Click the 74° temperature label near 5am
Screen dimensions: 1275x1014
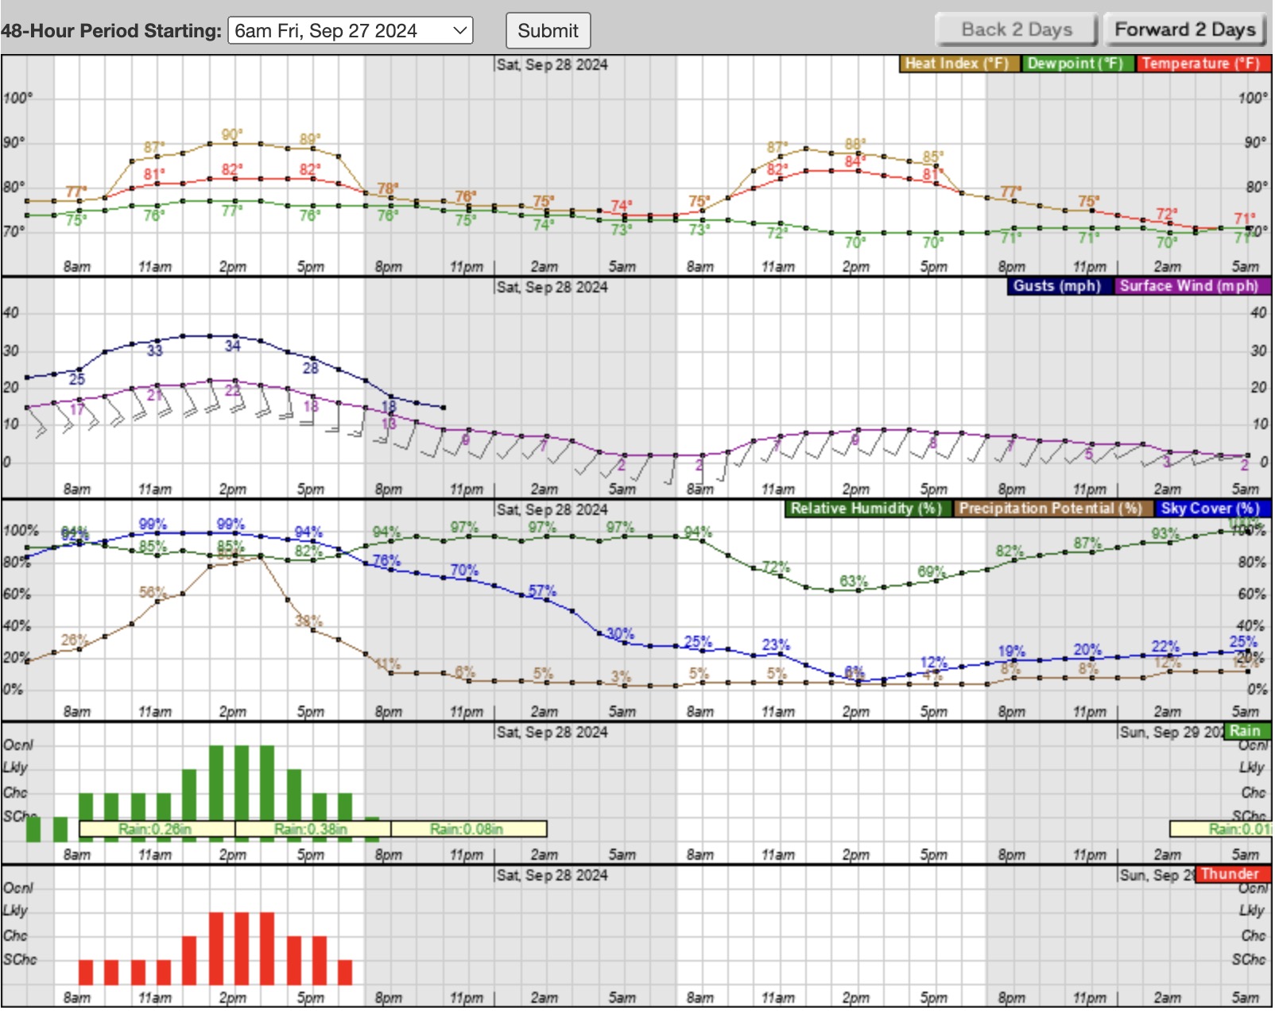(x=622, y=206)
